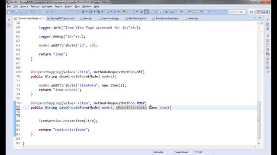Open the External Tools dropdown arrow
The height and width of the screenshot is (155, 277).
[x=102, y=12]
